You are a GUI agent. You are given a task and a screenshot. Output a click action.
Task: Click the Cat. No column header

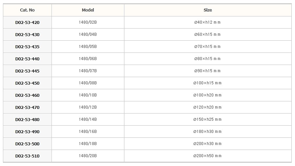tap(27, 10)
